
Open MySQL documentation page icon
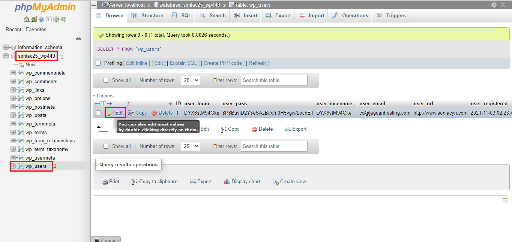[48, 19]
